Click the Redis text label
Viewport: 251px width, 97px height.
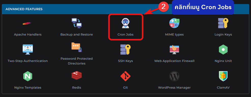click(x=77, y=88)
